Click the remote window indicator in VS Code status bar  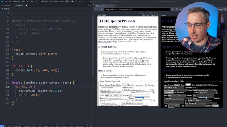click(2, 126)
